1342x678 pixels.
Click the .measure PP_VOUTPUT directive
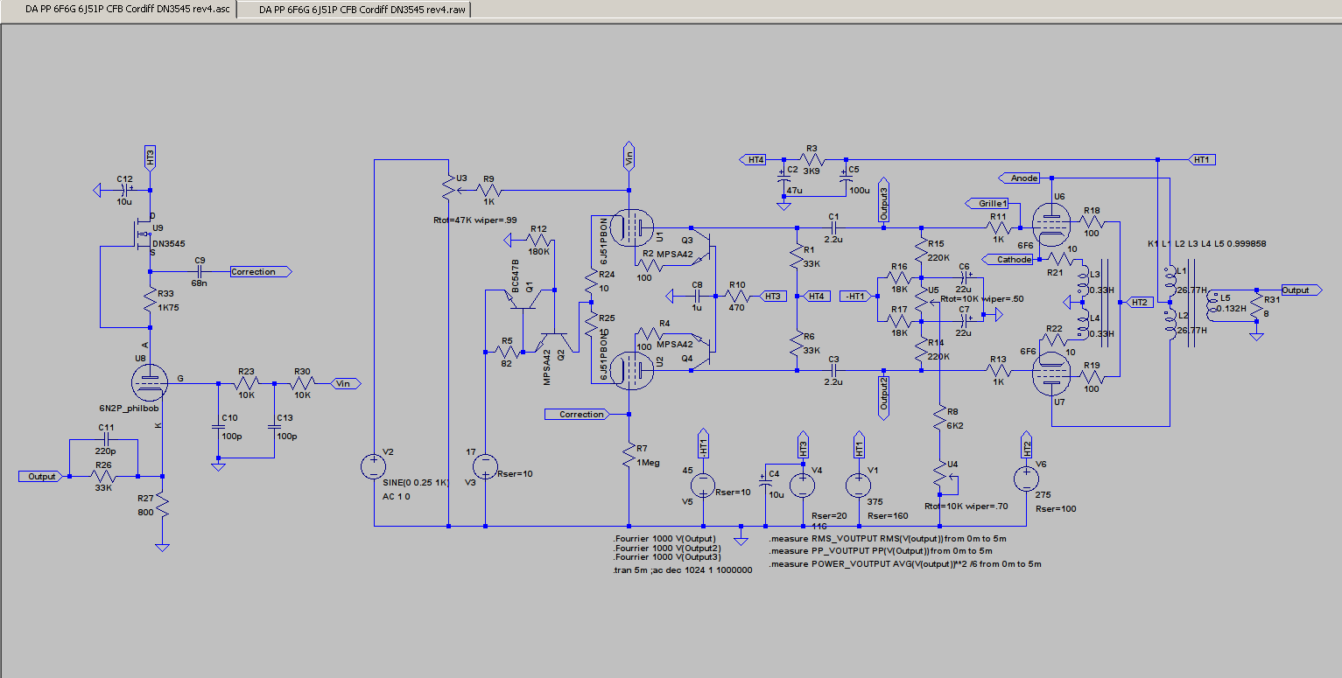[881, 551]
